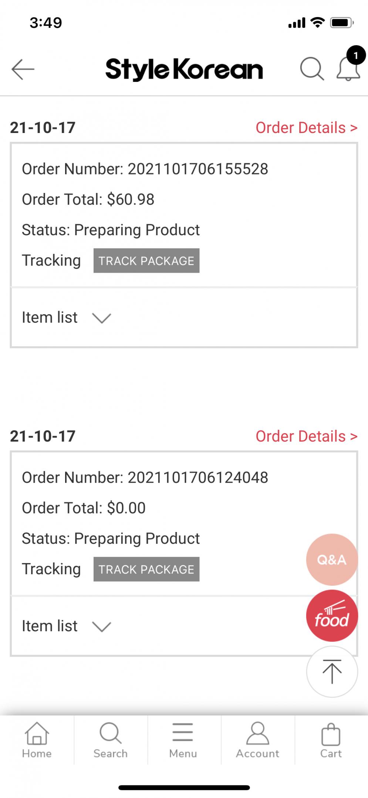Open Order Details for the second order
The image size is (368, 798).
point(307,436)
